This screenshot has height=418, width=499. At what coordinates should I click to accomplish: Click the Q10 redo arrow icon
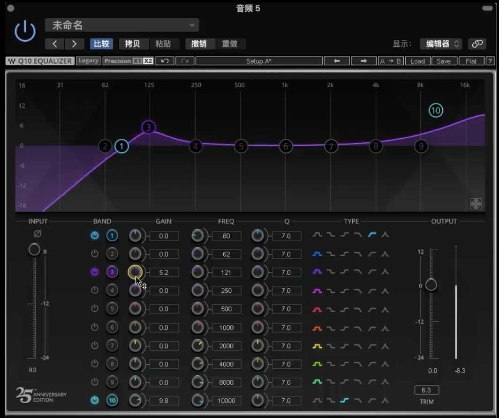185,61
